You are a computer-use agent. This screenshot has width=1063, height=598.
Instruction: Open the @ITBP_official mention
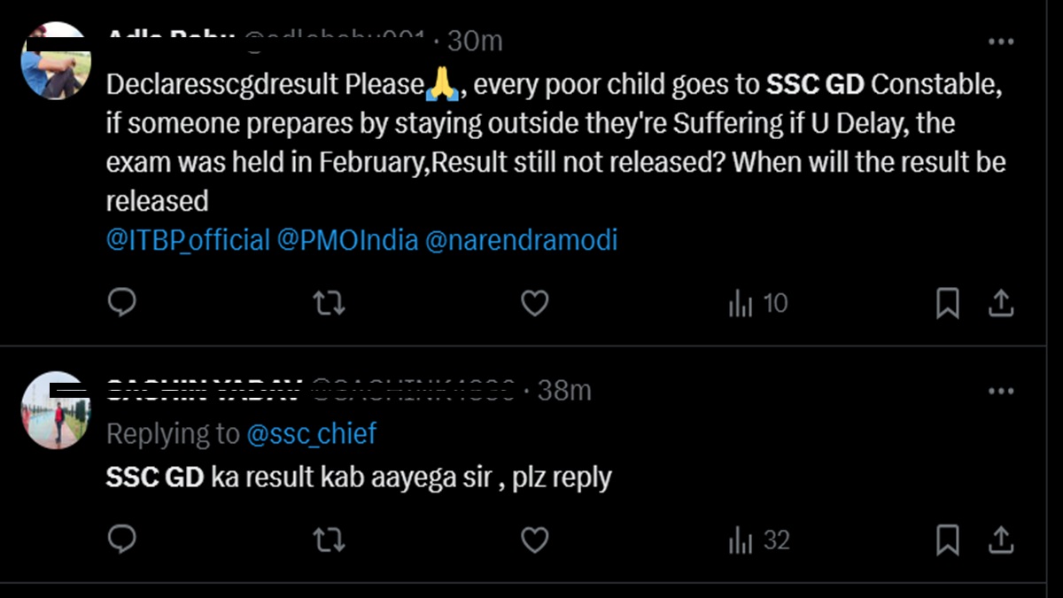(x=188, y=240)
